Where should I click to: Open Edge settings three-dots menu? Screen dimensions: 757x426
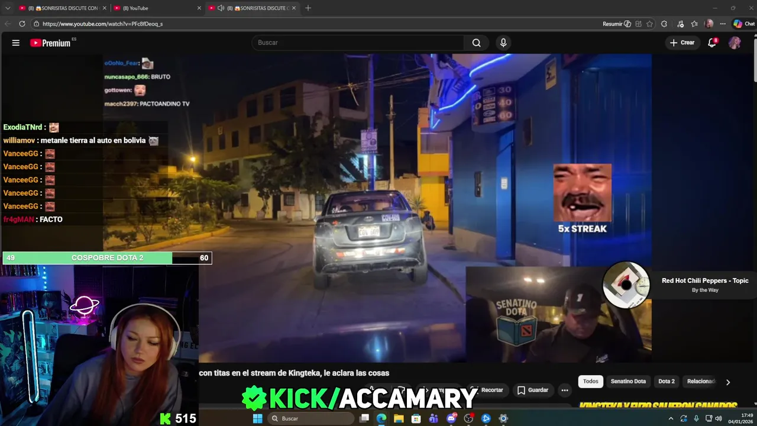coord(723,24)
